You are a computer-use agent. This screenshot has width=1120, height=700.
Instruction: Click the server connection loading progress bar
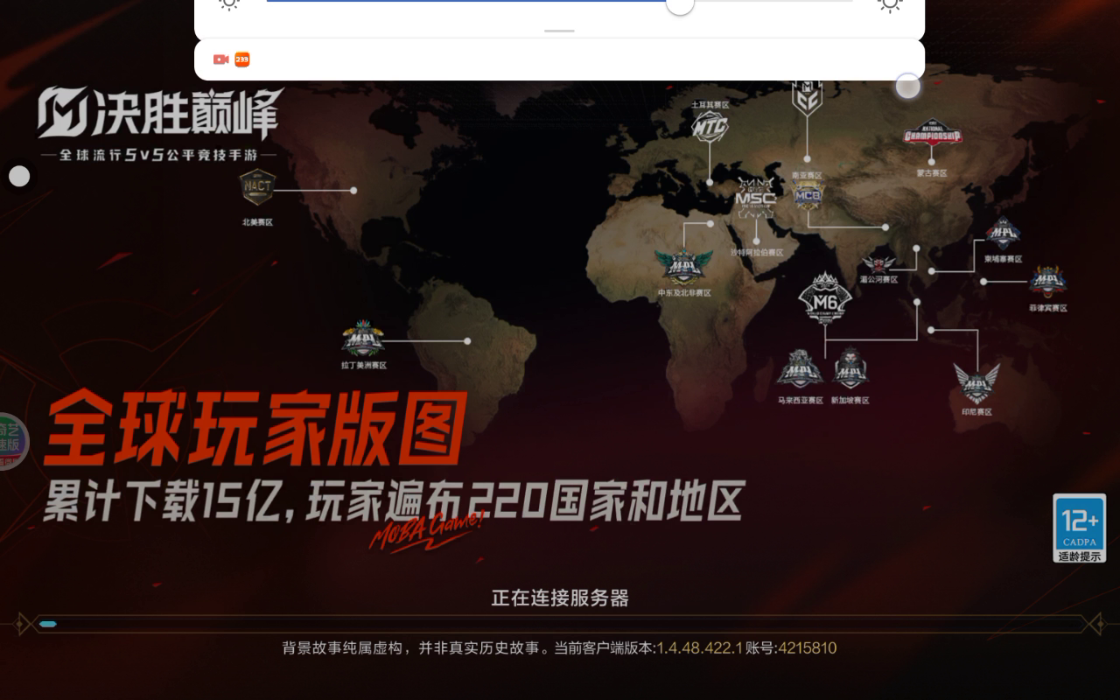(560, 624)
